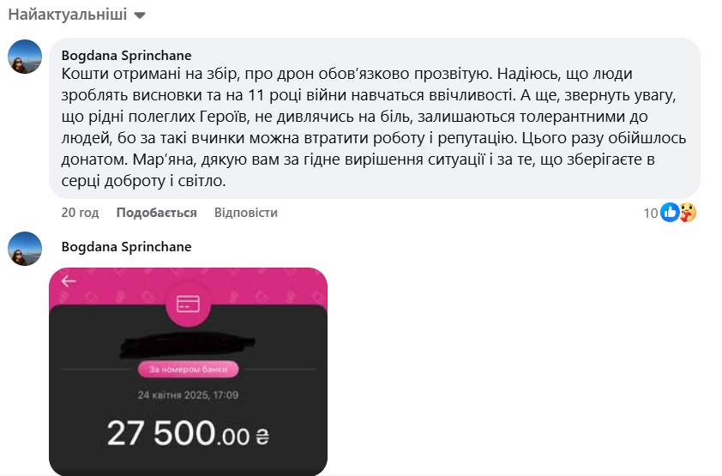This screenshot has height=476, width=722.
Task: Open Bogdana Sprinchane's profile from the text comment
Action: click(126, 56)
